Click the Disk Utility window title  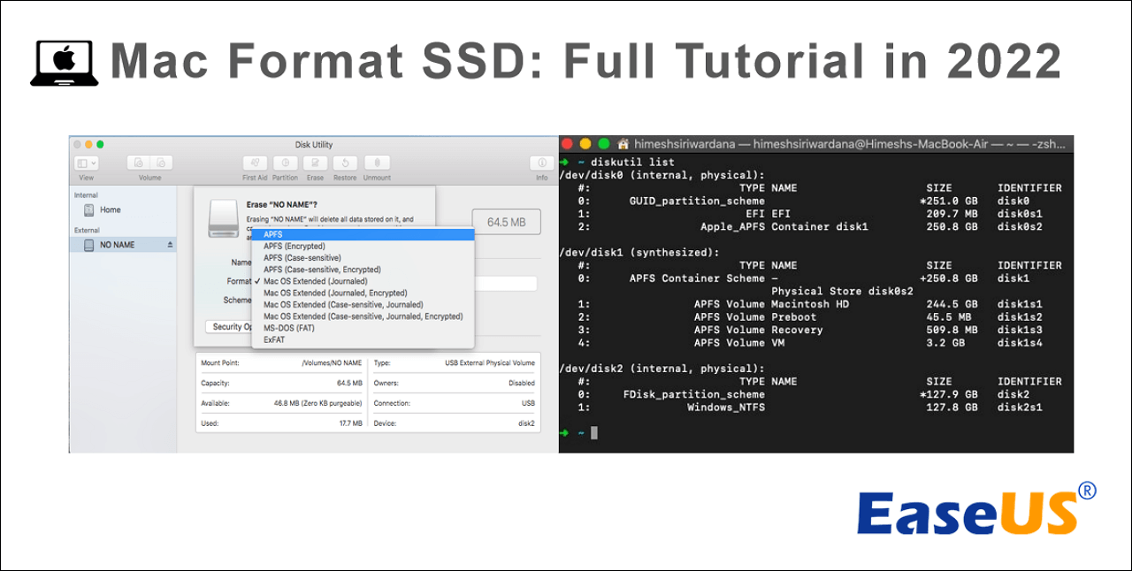pyautogui.click(x=314, y=145)
